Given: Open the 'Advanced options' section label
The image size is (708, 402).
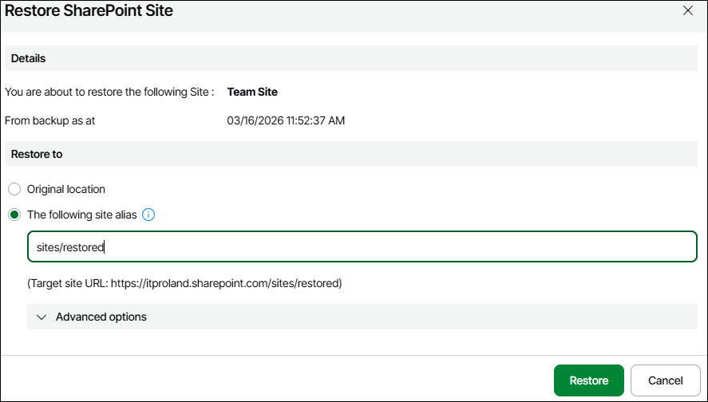Looking at the screenshot, I should click(101, 317).
